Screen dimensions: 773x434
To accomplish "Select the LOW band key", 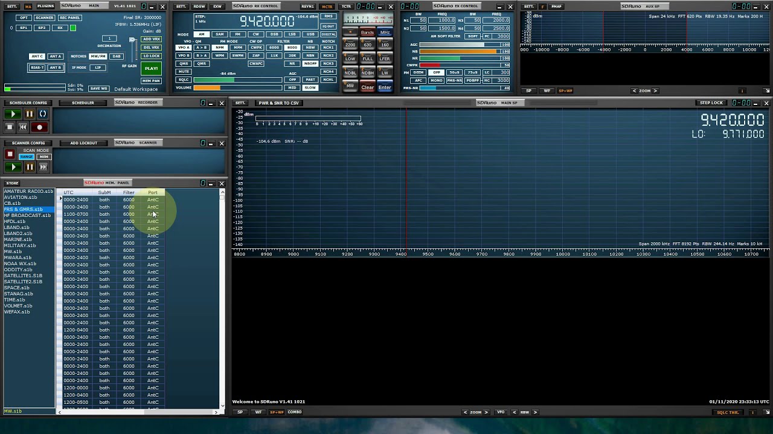I will point(350,58).
